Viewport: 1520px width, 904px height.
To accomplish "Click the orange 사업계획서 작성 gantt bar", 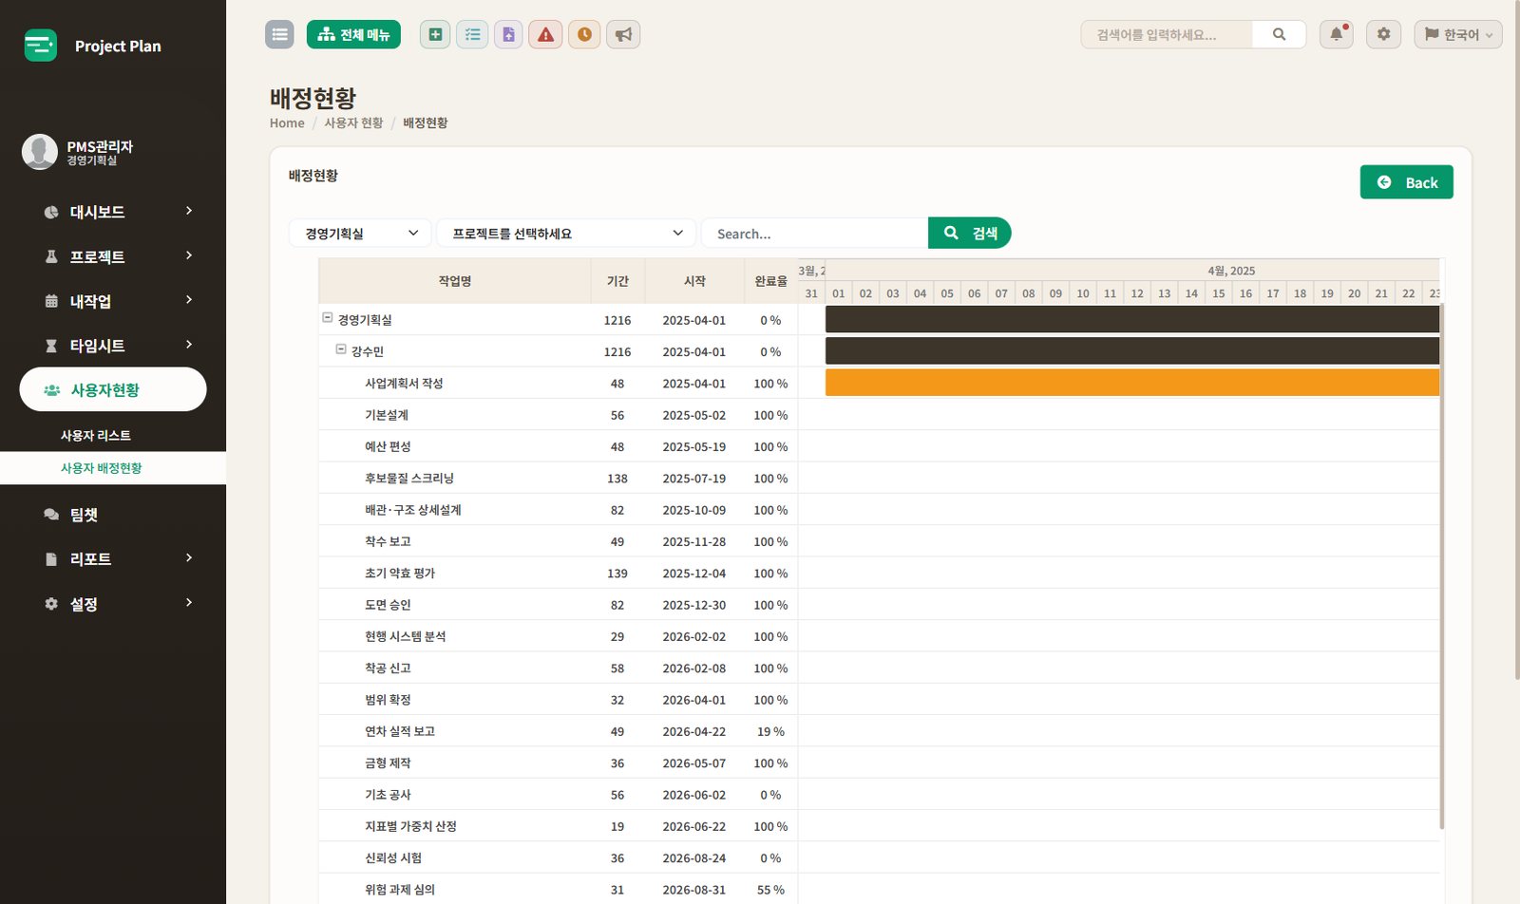I will pos(1132,383).
